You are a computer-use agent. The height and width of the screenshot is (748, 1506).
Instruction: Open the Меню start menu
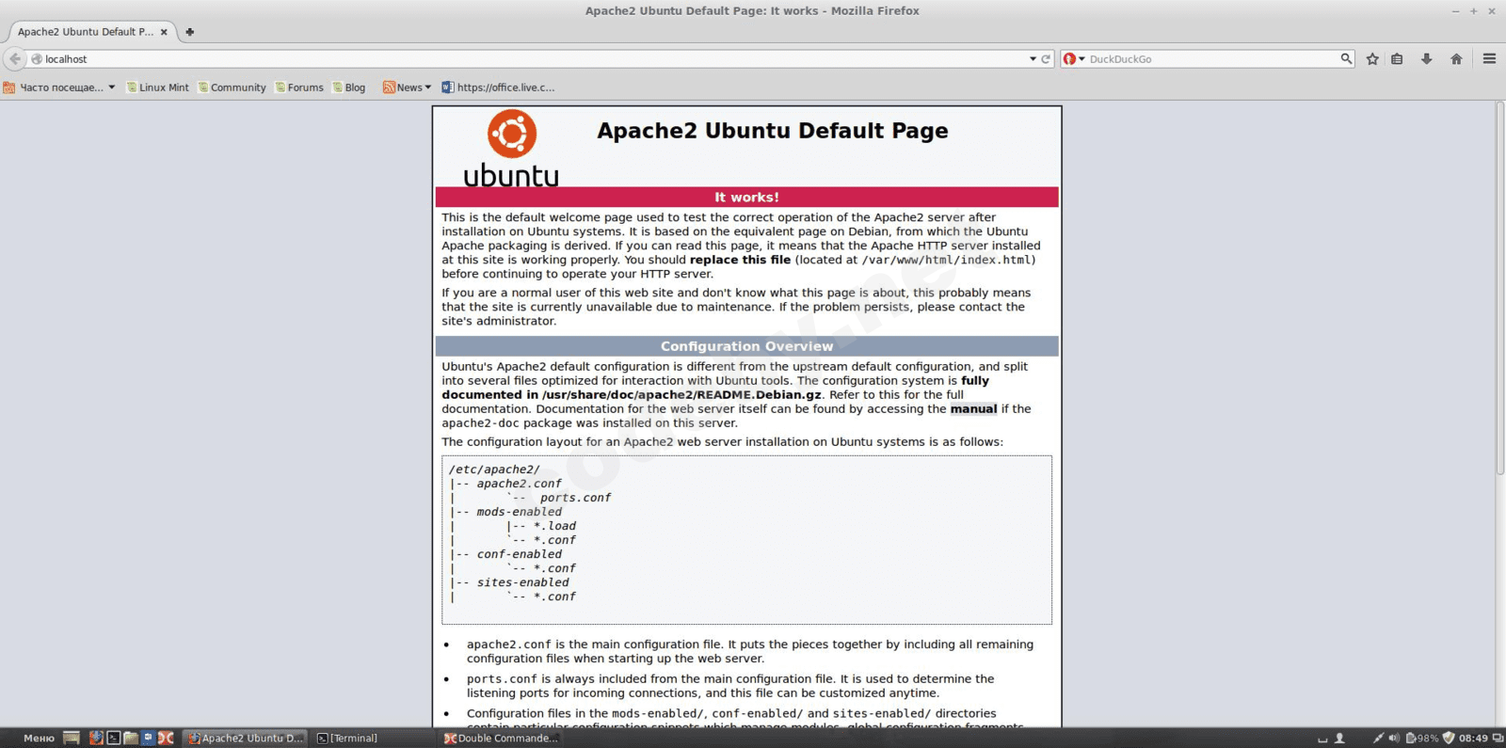(x=39, y=739)
